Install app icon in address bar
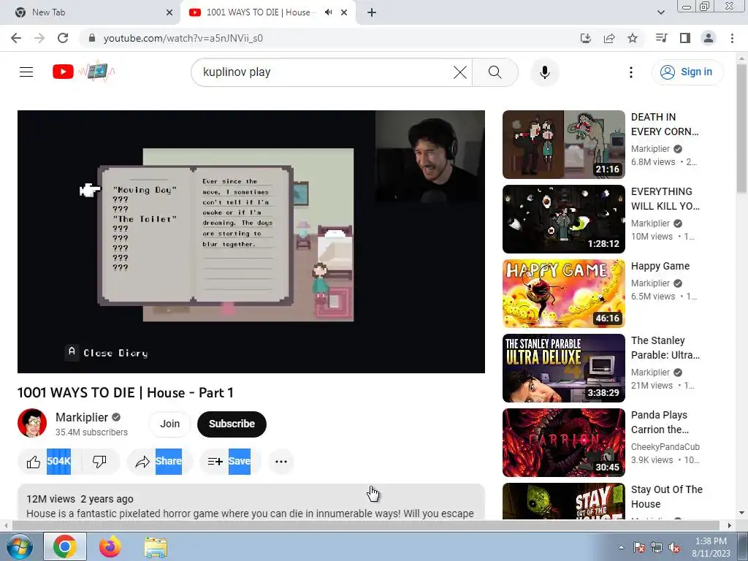Screen dimensions: 748x561 (585, 38)
